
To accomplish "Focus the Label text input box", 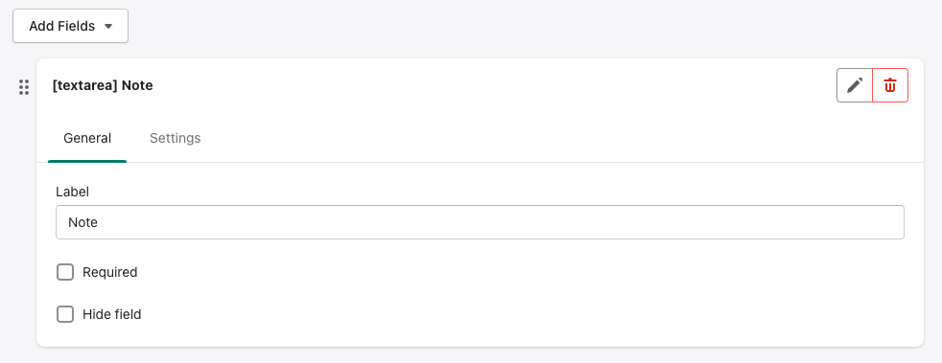I will click(x=480, y=222).
